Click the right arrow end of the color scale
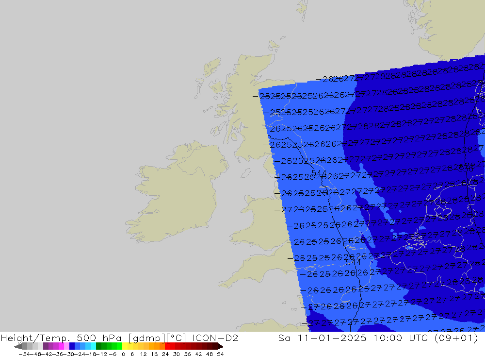 (x=221, y=346)
